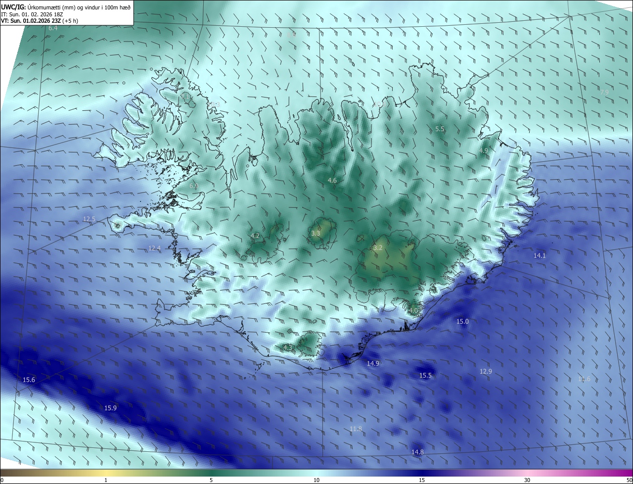Image resolution: width=633 pixels, height=484 pixels.
Task: Click the 12.5 value label
Action: pos(89,219)
